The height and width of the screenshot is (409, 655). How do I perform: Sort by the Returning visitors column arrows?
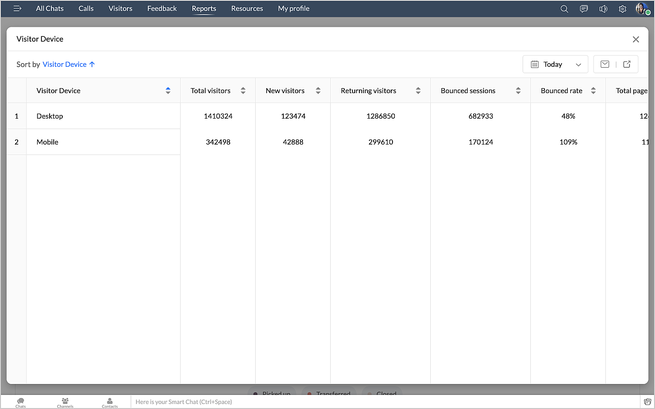[418, 91]
